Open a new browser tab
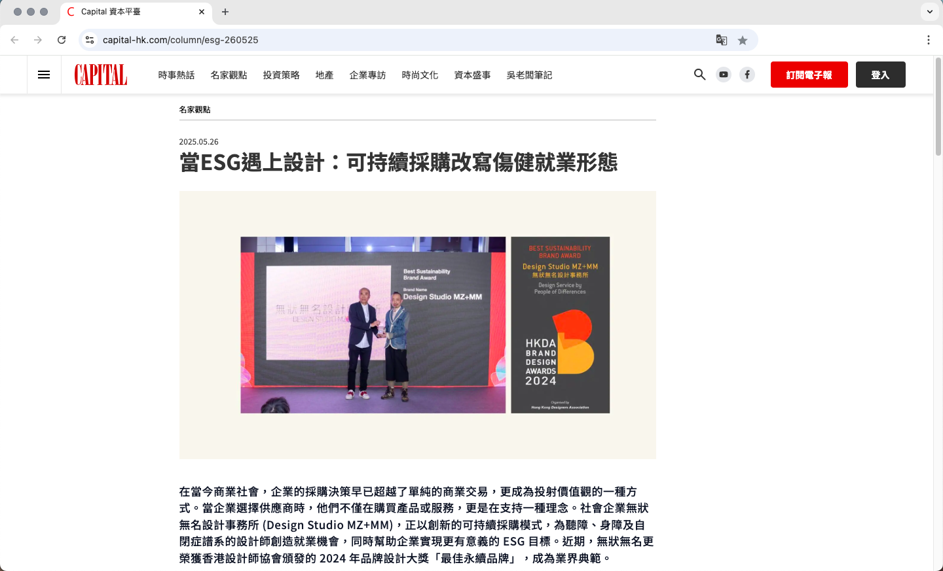Screen dimensions: 943x571 (x=225, y=12)
